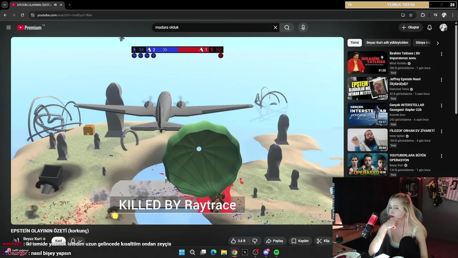Open Spotify from taskbar
The width and height of the screenshot is (458, 258).
click(277, 252)
